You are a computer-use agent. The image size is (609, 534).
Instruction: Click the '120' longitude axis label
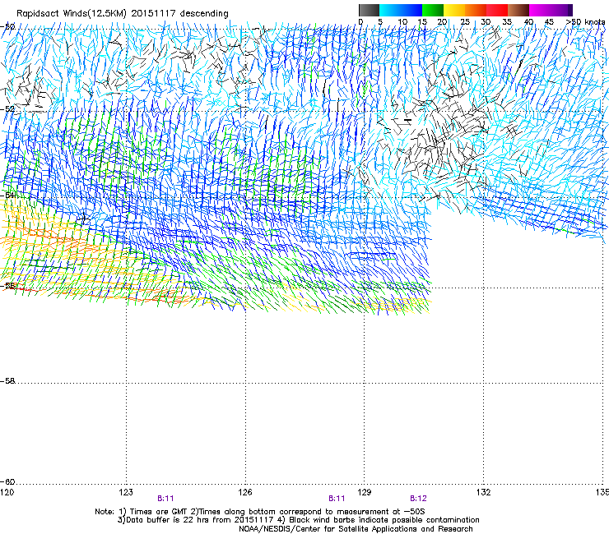click(x=7, y=492)
